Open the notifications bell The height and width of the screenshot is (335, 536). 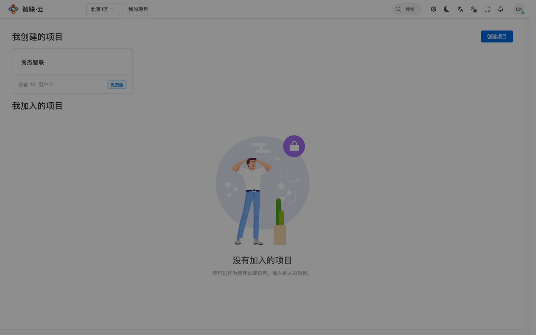click(x=501, y=9)
